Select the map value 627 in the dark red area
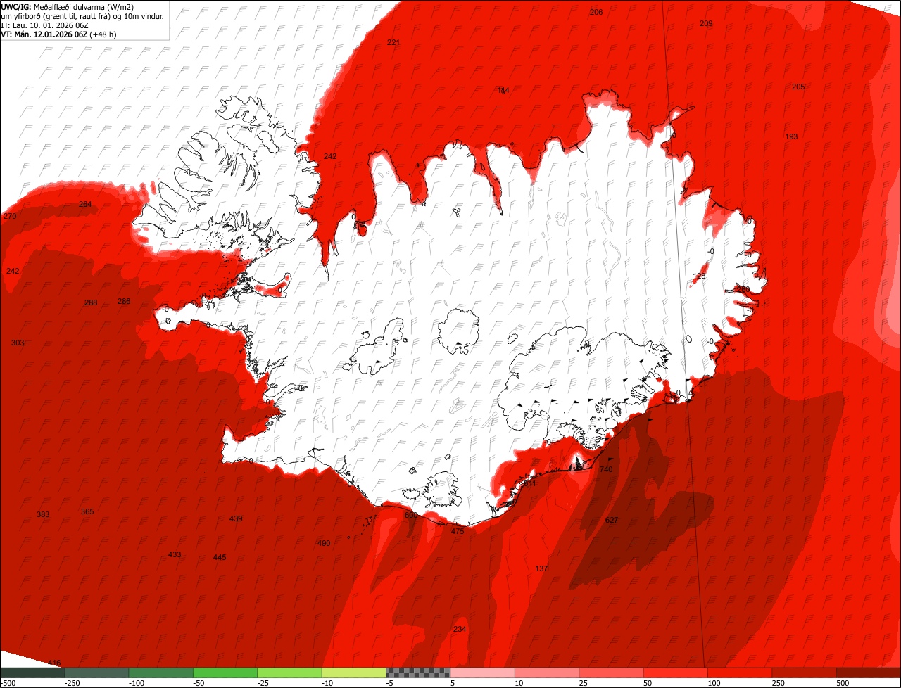The image size is (901, 688). point(612,521)
